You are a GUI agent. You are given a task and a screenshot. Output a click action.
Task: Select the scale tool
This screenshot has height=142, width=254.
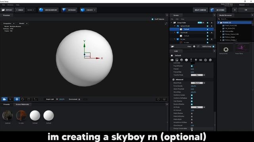click(x=29, y=99)
